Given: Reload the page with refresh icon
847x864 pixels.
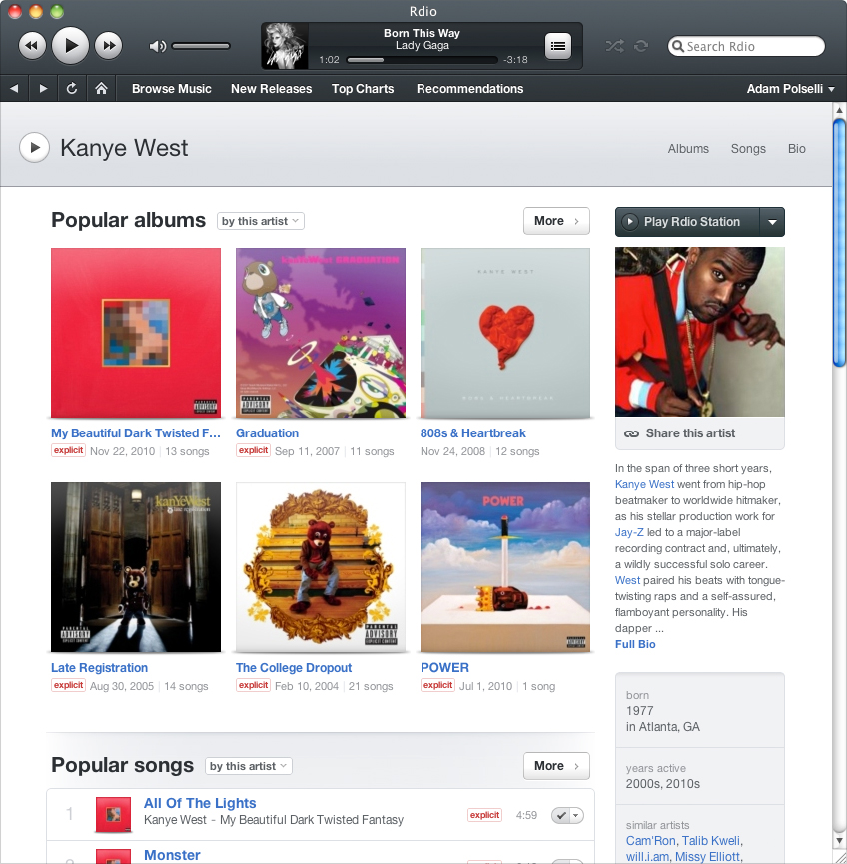Looking at the screenshot, I should (x=72, y=88).
